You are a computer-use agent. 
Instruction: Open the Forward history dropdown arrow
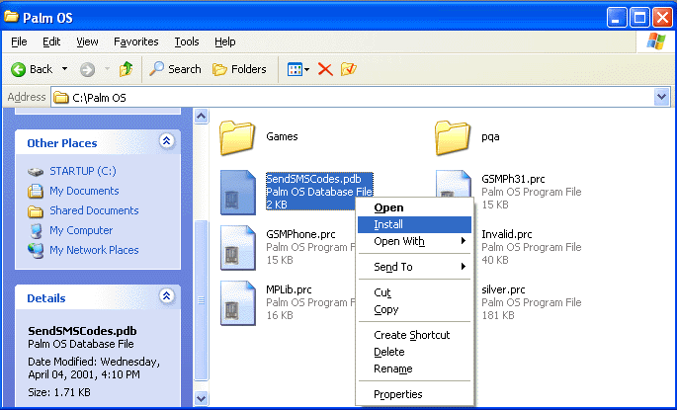pos(107,69)
